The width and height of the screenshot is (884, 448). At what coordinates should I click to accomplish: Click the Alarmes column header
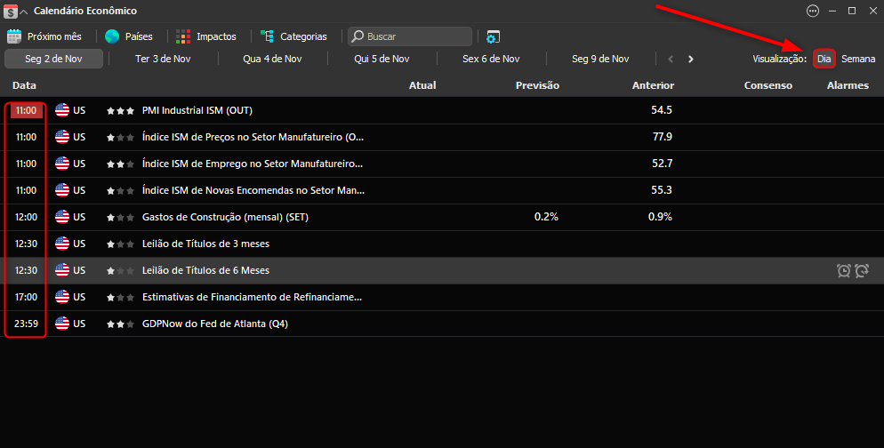(x=848, y=85)
